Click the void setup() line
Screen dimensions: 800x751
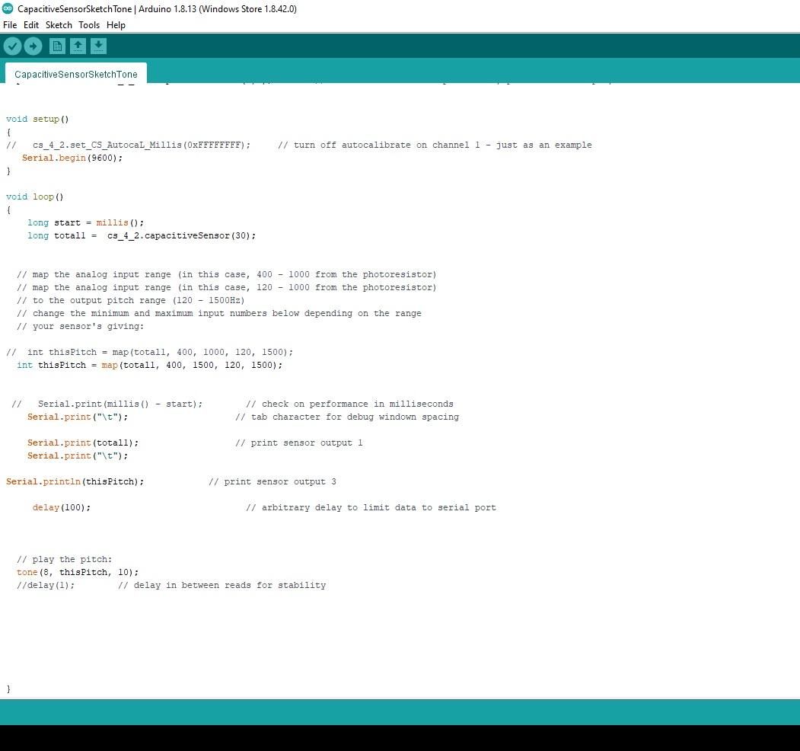[37, 119]
